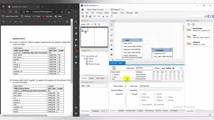Select the new image tool in diagram toolbar
The height and width of the screenshot is (120, 214).
tap(111, 49)
